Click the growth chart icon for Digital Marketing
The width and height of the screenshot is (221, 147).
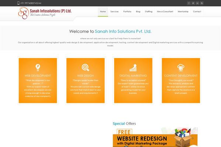[133, 68]
